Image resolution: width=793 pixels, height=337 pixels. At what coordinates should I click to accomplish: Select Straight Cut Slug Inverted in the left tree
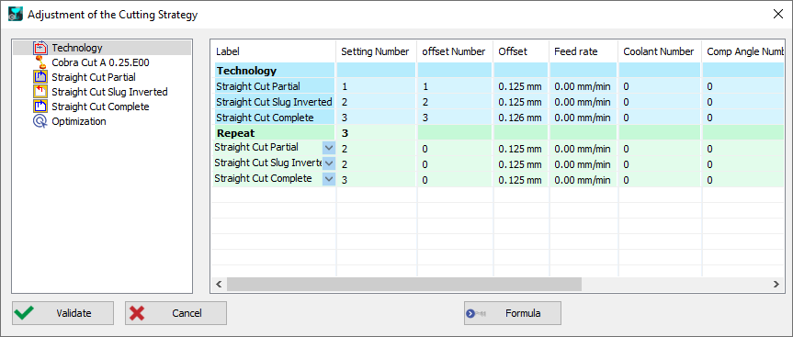[x=109, y=92]
